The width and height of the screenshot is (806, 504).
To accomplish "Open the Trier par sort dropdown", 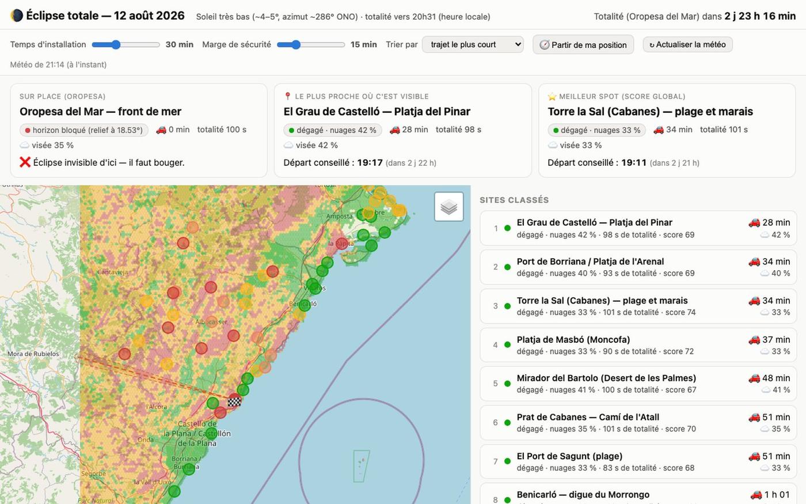I will [473, 44].
